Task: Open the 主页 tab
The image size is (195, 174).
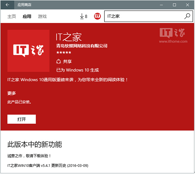Action: coord(12,16)
